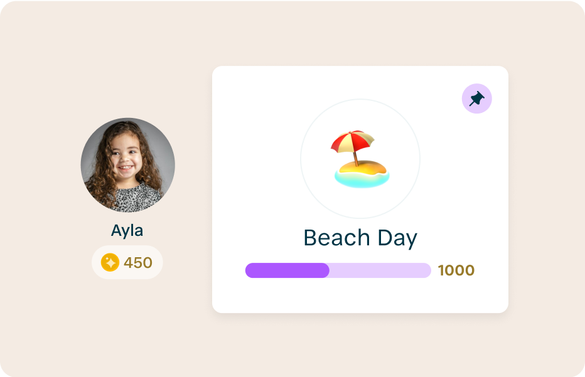Click the unfilled light purple progress track

pos(380,270)
